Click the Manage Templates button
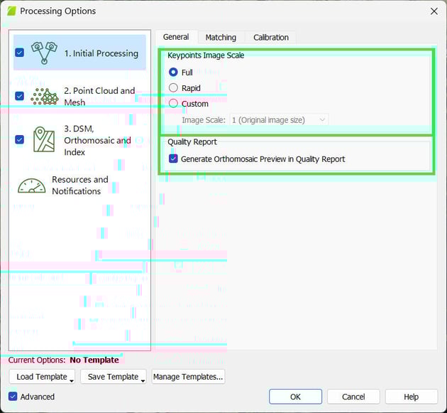This screenshot has width=447, height=413. coord(188,377)
